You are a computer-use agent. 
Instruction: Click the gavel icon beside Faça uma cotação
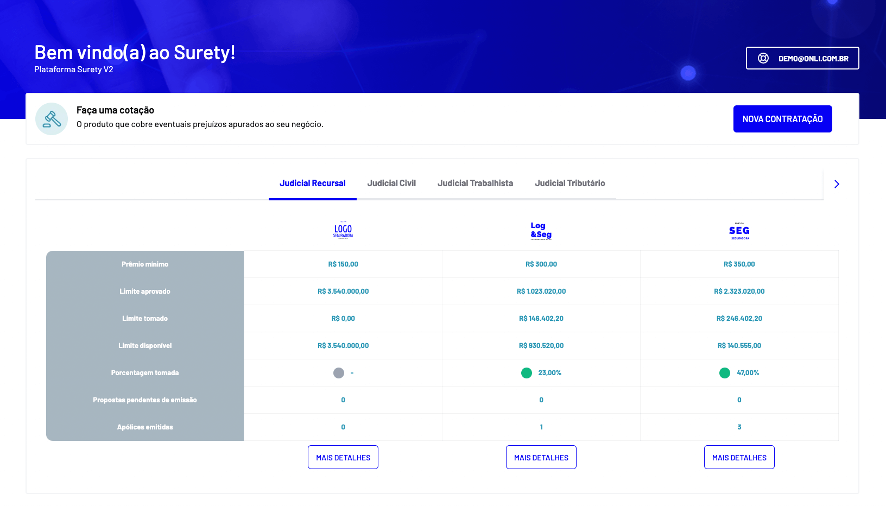[52, 119]
